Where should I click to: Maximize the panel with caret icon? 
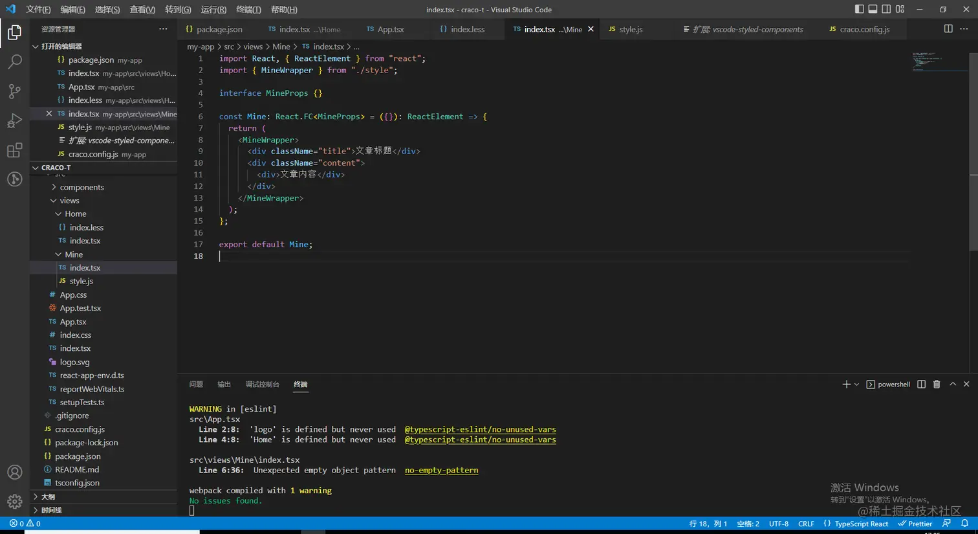click(953, 384)
